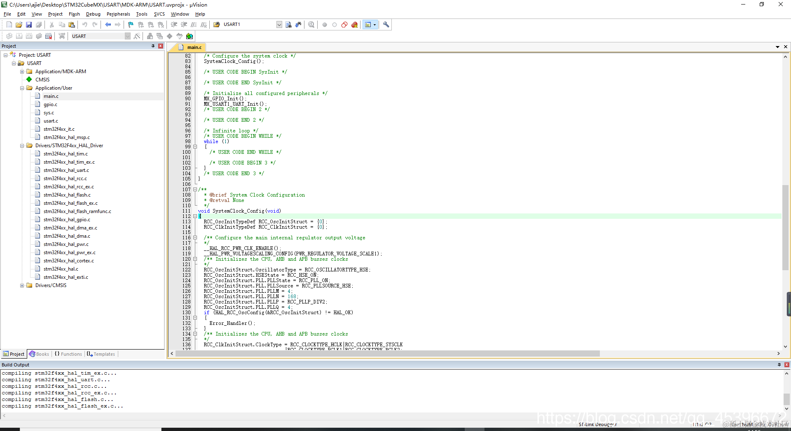Open the Project menu

[x=55, y=14]
